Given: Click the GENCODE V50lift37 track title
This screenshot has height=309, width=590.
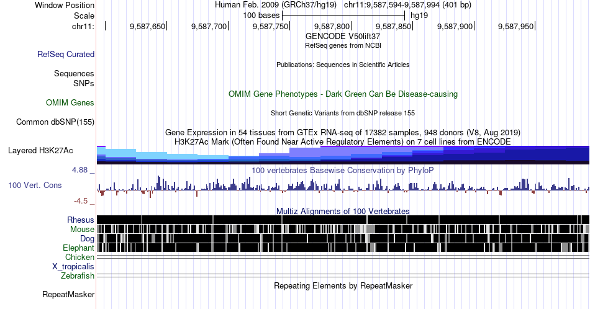Looking at the screenshot, I should point(343,36).
